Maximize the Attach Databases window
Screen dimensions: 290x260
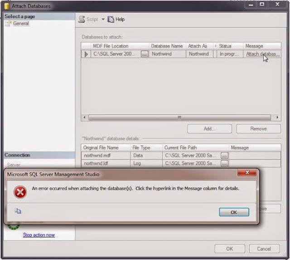tap(262, 5)
